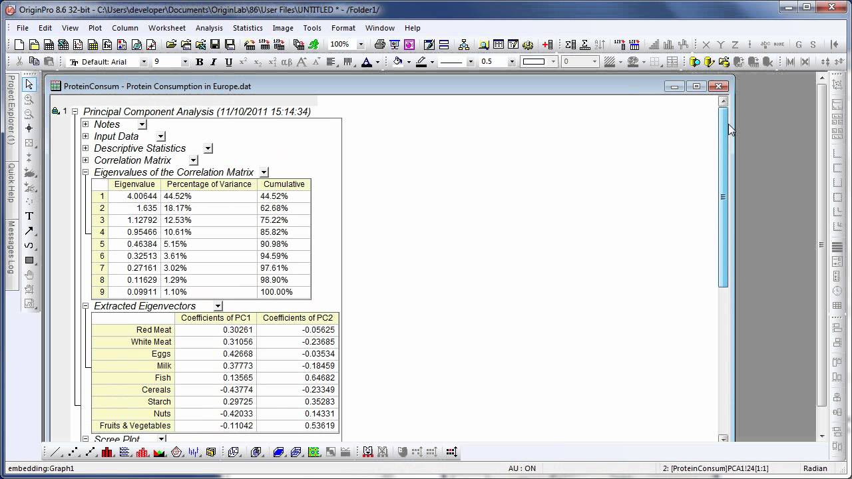852x479 pixels.
Task: Open the font name dropdown
Action: pyautogui.click(x=144, y=62)
